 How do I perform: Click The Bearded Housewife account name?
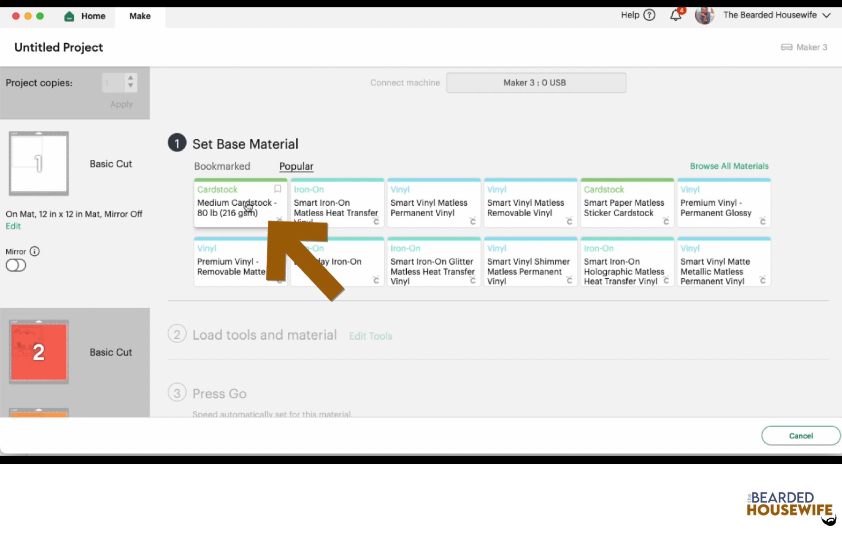pyautogui.click(x=770, y=15)
